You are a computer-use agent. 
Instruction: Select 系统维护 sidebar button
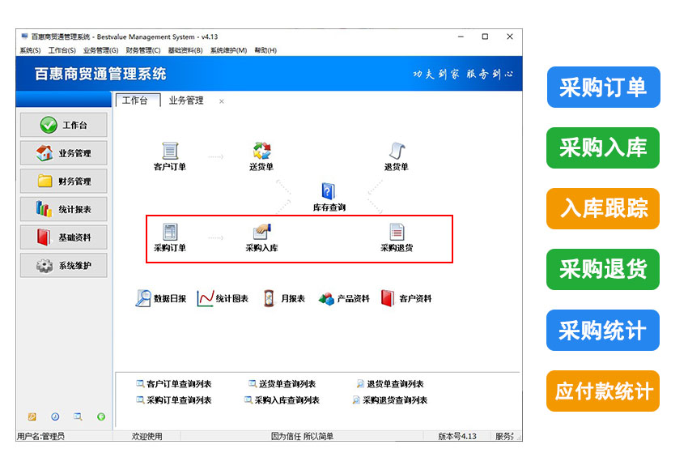(63, 265)
